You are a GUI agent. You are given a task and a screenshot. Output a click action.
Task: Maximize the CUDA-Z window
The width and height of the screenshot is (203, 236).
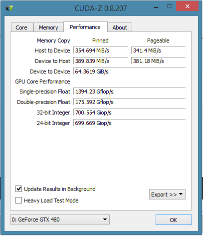[x=170, y=6]
